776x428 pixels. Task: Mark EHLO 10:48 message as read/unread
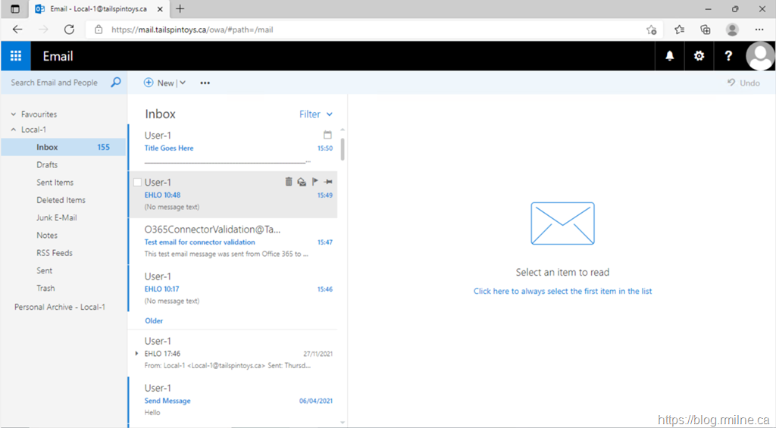click(301, 182)
